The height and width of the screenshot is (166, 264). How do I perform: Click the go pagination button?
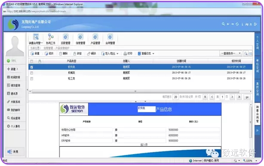(247, 97)
